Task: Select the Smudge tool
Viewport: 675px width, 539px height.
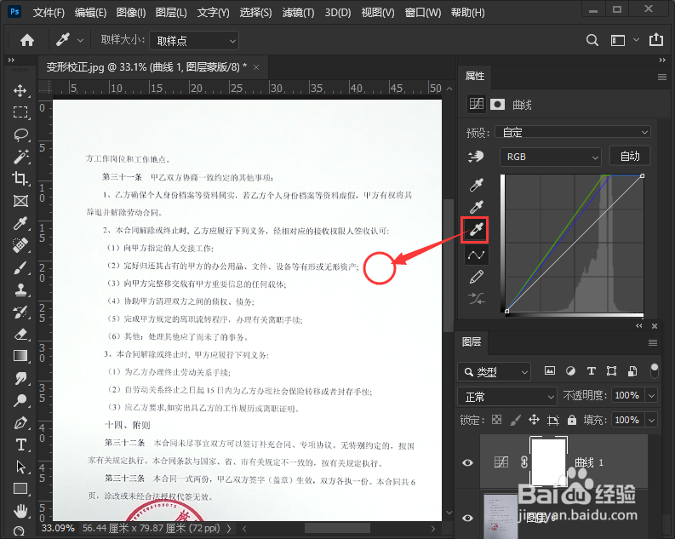Action: click(20, 378)
